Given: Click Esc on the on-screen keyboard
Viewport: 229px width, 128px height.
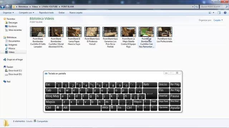Looking at the screenshot, I should point(50,85).
